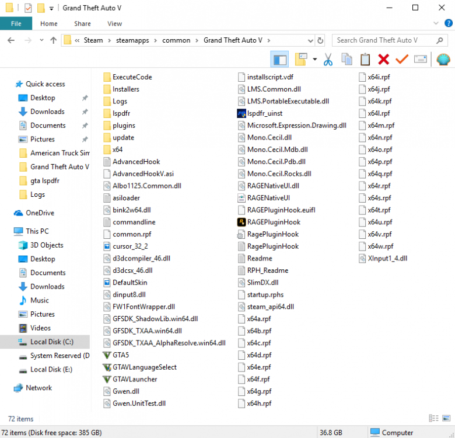Open the Home ribbon tab
Image resolution: width=455 pixels, height=438 pixels.
click(x=49, y=23)
